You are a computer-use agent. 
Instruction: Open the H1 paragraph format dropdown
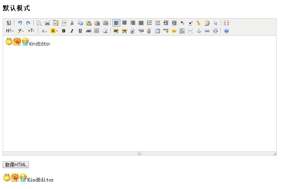click(10, 31)
